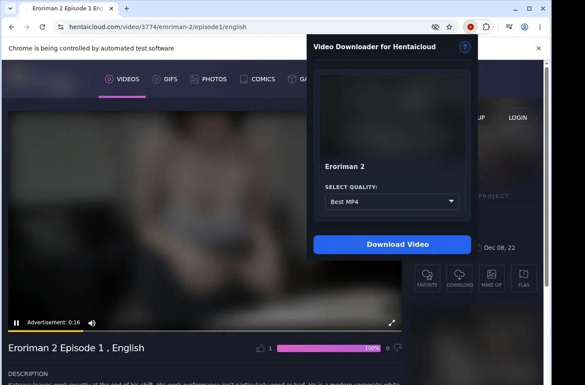
Task: Go forward to next page
Action: coord(27,27)
